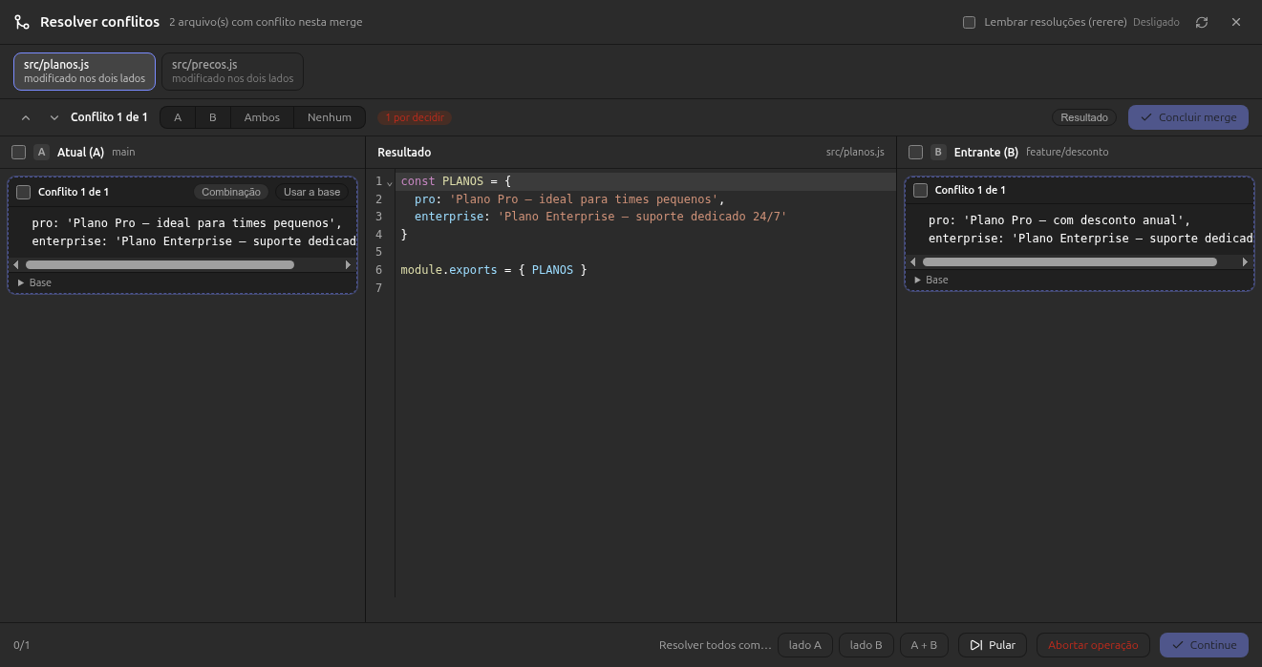Open the src/planos.js file tab
1262x667 pixels.
click(84, 71)
